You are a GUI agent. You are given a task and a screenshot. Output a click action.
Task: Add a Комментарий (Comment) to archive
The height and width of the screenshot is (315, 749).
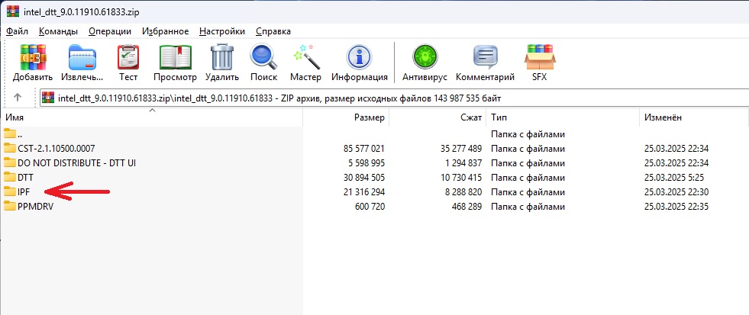point(485,63)
